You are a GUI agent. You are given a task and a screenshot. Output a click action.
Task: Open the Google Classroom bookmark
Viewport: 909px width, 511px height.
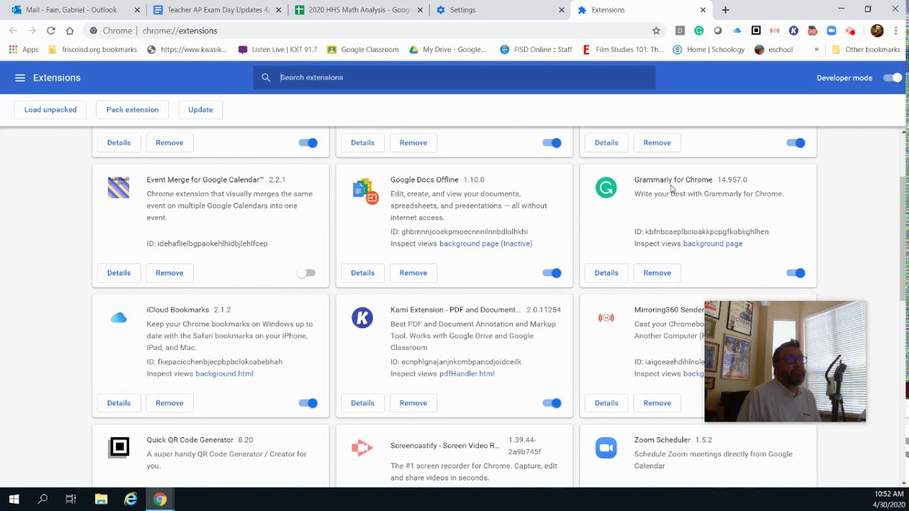(363, 50)
